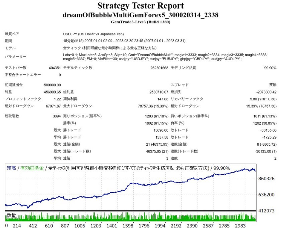Click long positions value '1811 (61.13%)'
Screen dimensions: 281x228
(265, 116)
